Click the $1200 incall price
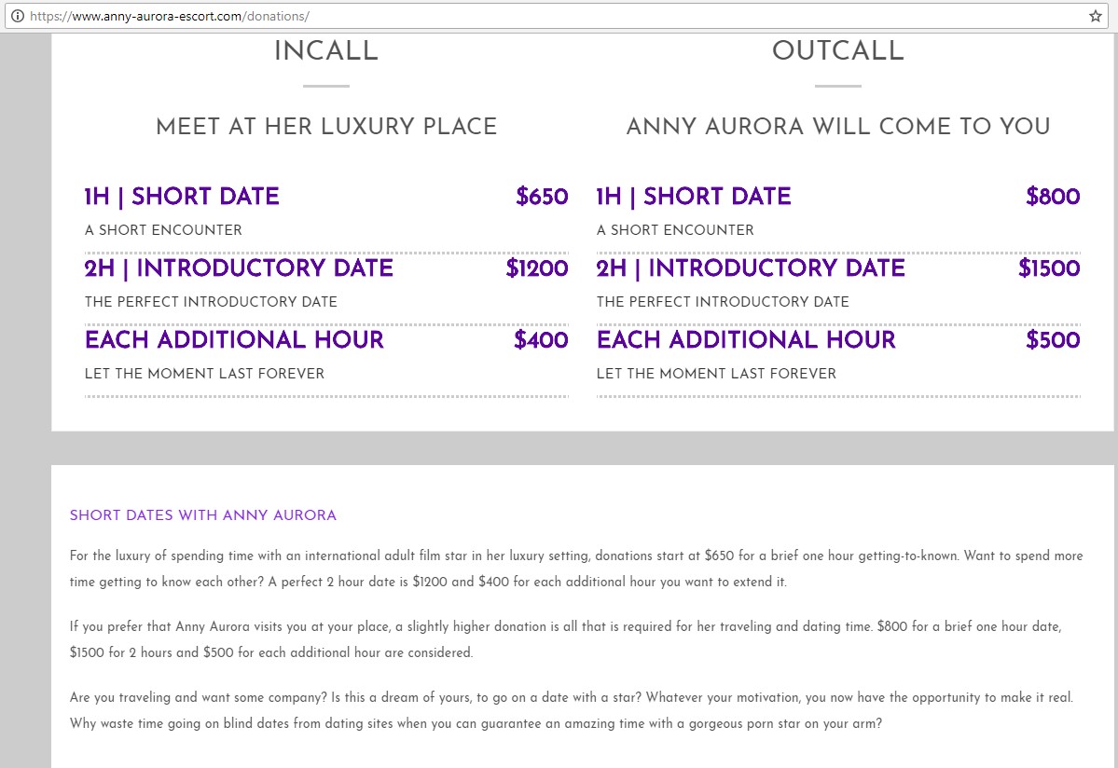1118x768 pixels. tap(537, 267)
